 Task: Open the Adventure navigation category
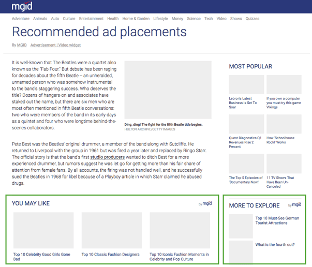click(21, 19)
